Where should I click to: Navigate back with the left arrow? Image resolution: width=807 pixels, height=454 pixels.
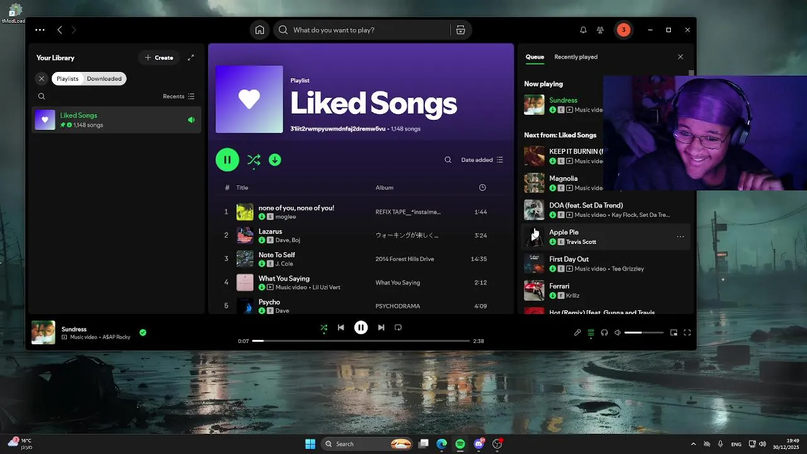point(60,30)
